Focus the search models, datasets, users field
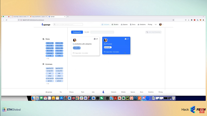Image resolution: width=207 pixels, height=116 pixels. pyautogui.click(x=68, y=25)
